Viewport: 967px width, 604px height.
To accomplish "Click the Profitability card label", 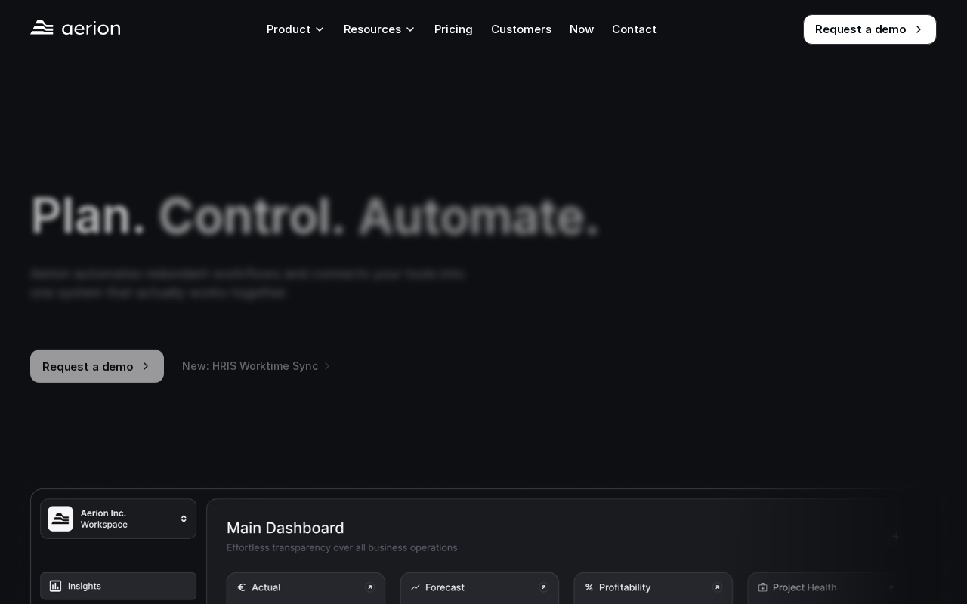I will coord(625,587).
